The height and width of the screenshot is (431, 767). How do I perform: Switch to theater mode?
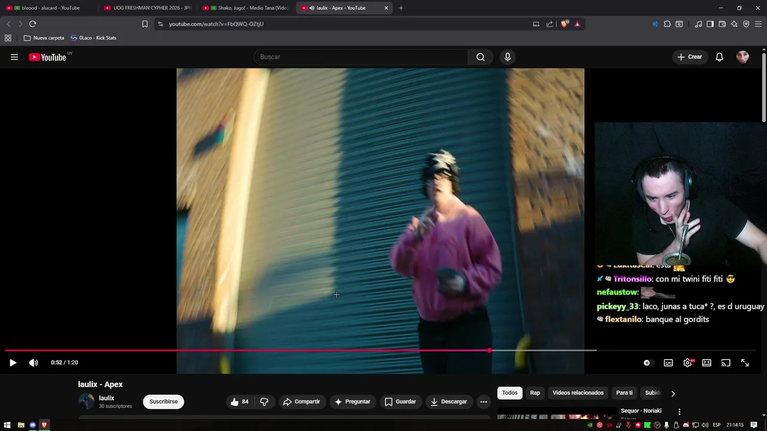(x=706, y=363)
